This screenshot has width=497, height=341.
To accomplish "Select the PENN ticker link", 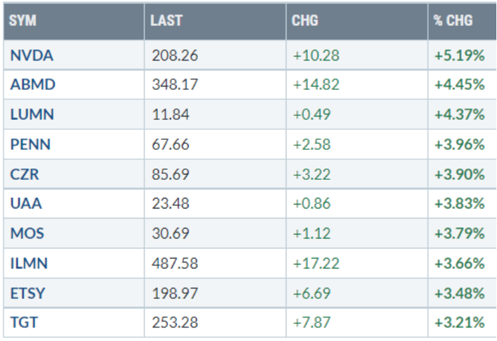I will coord(31,145).
